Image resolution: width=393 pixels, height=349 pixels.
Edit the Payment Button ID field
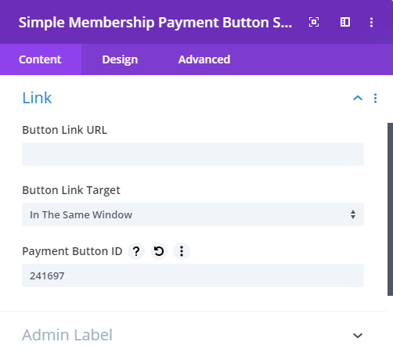(x=193, y=275)
